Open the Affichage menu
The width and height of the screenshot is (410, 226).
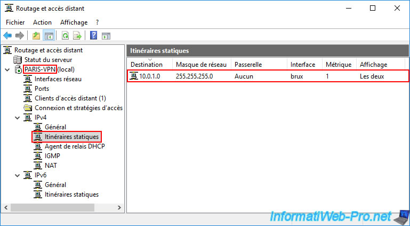pyautogui.click(x=74, y=22)
